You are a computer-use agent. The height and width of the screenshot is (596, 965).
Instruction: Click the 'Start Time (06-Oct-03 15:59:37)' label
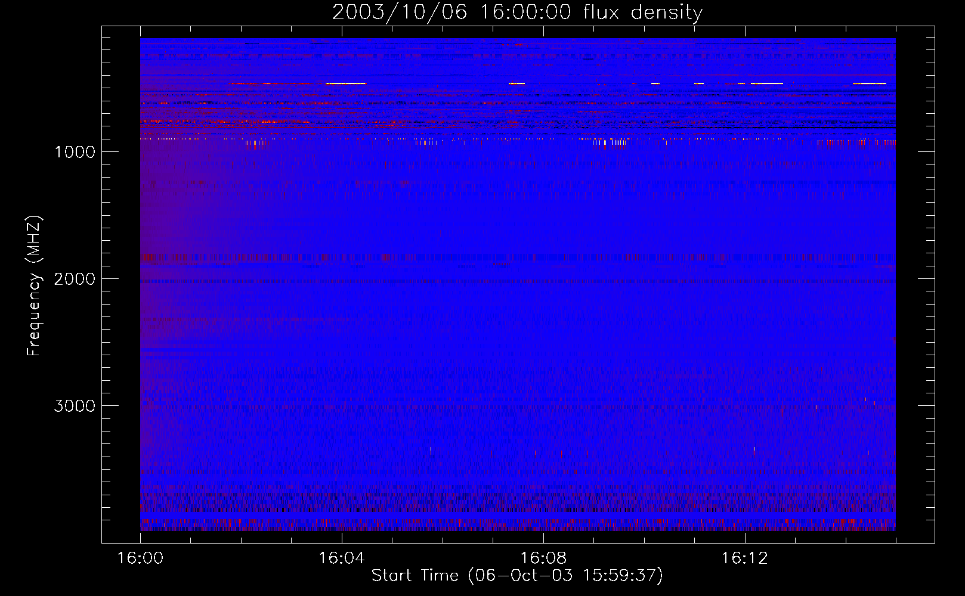517,576
